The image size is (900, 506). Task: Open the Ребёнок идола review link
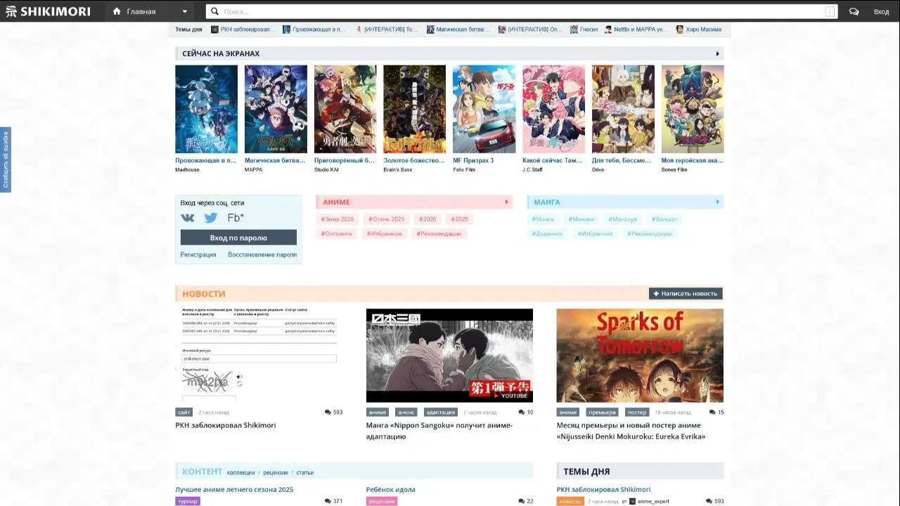click(x=391, y=489)
